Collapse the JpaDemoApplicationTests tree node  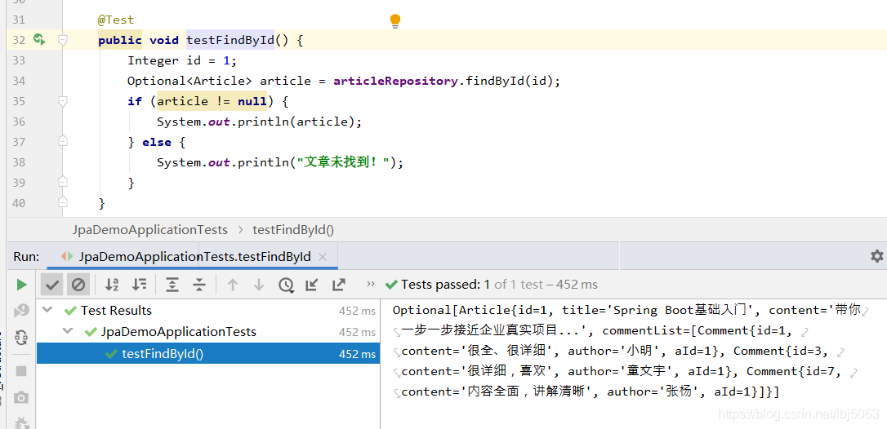pos(69,330)
